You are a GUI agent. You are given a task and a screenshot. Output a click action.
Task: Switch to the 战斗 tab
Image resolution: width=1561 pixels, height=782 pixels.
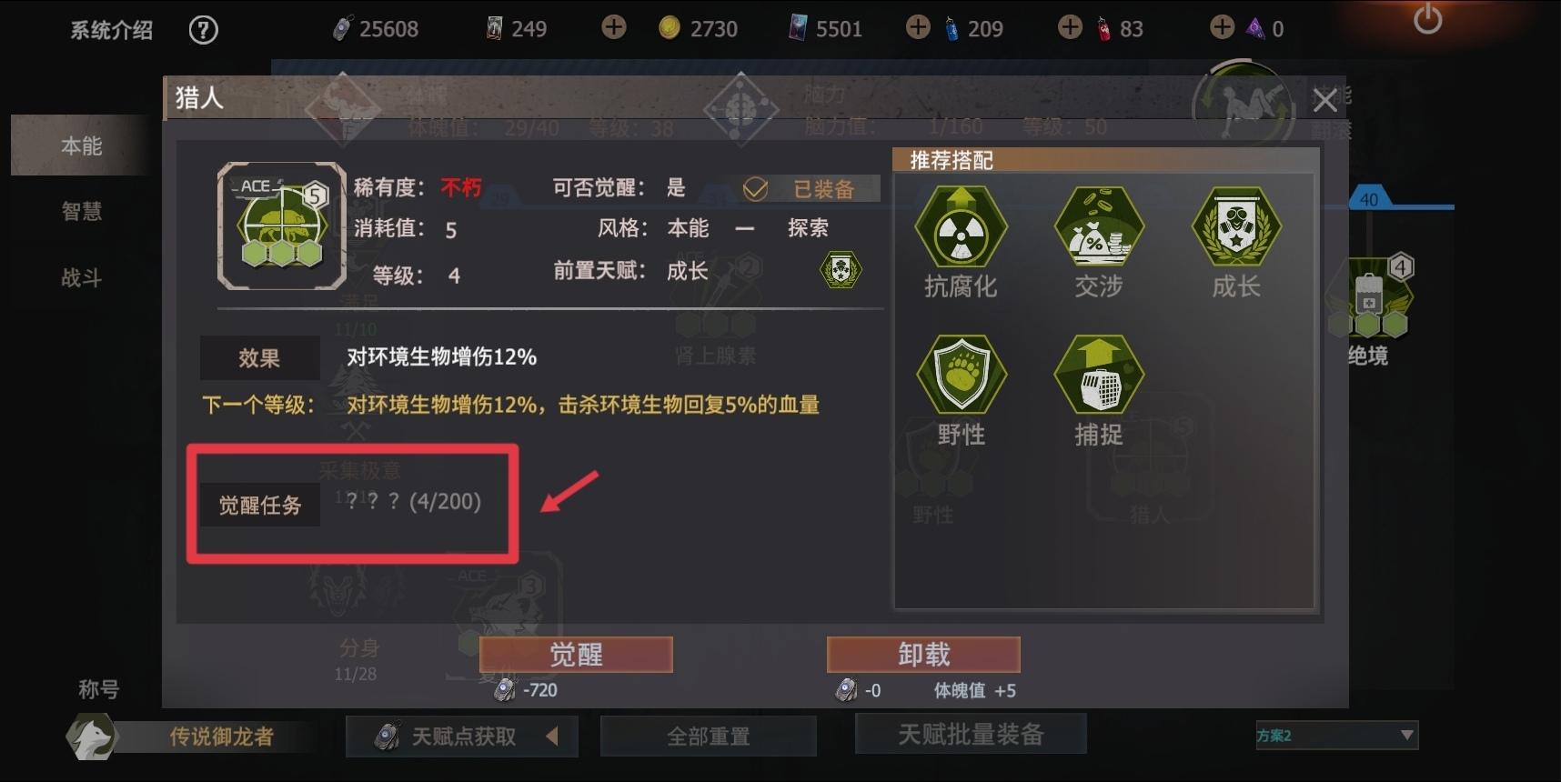82,277
